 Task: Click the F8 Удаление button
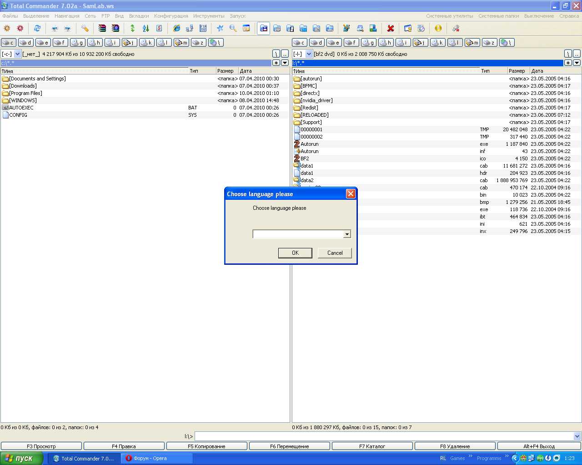tap(455, 446)
